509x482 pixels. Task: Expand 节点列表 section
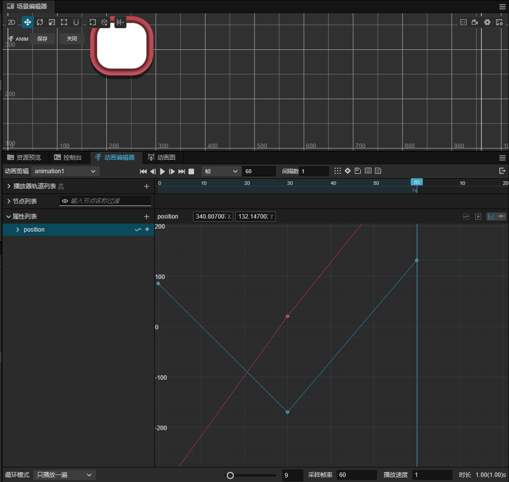pyautogui.click(x=9, y=201)
